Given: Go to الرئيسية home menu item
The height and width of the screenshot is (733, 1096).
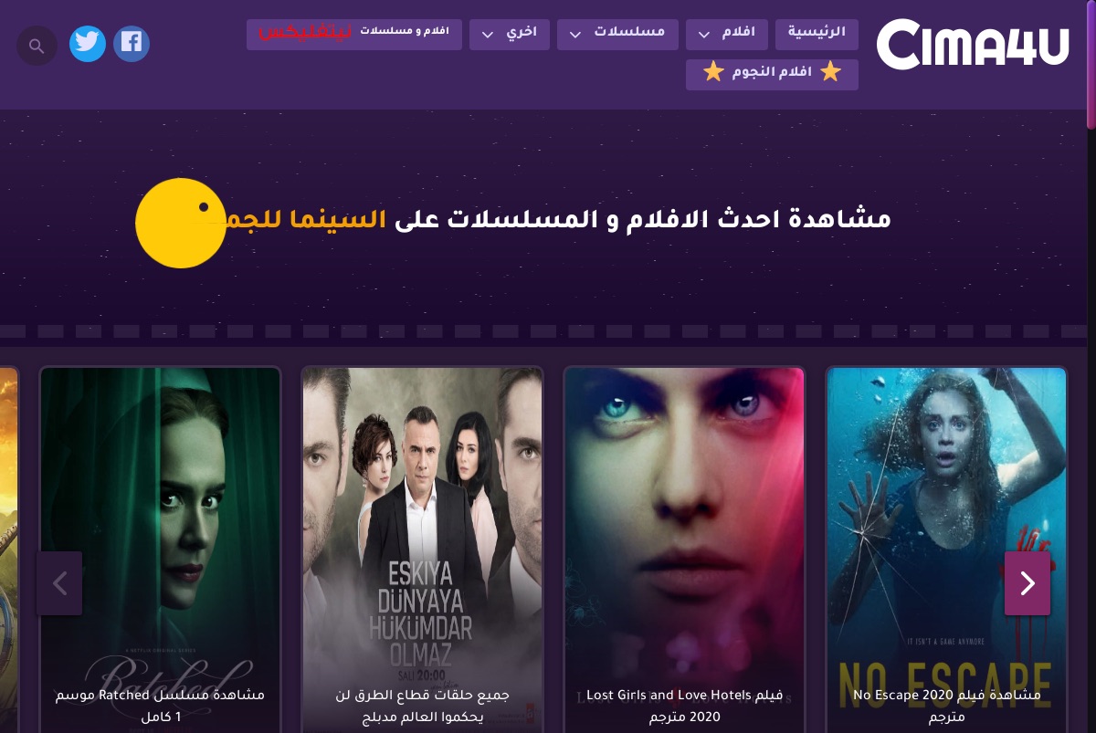Looking at the screenshot, I should click(x=817, y=34).
